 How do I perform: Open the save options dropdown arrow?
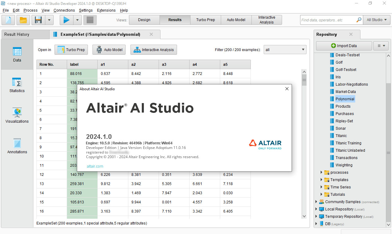click(x=49, y=20)
